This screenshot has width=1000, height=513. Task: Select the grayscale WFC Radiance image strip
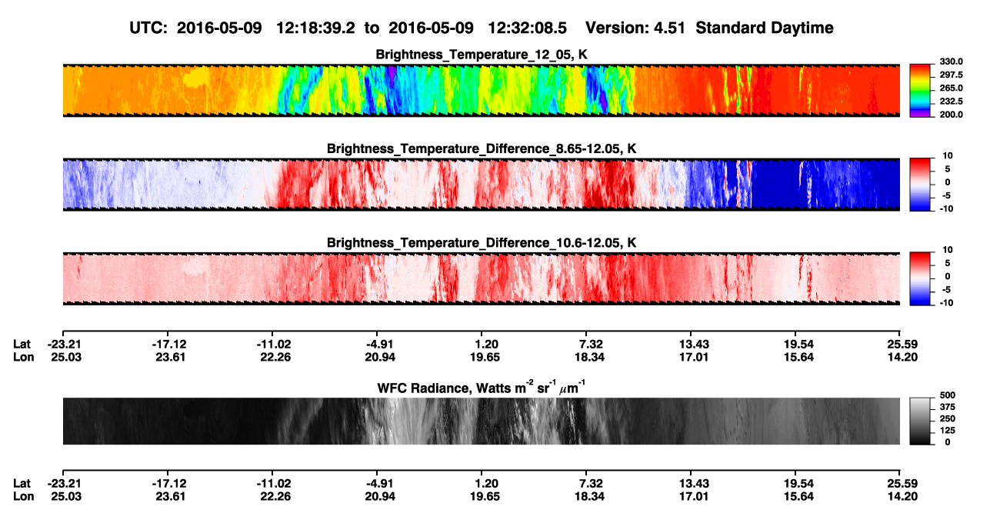482,421
